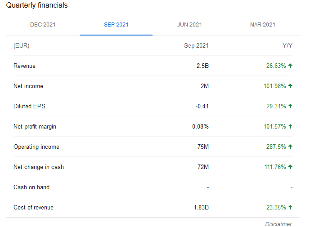Switch to the DEC 2021 tab
The width and height of the screenshot is (315, 227).
click(43, 25)
